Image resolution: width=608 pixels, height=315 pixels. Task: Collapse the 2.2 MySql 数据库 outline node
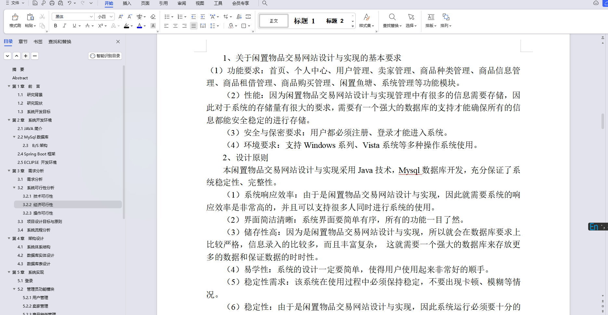[14, 137]
